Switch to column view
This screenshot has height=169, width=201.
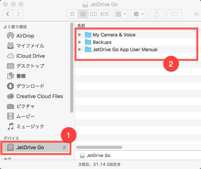pos(94,14)
